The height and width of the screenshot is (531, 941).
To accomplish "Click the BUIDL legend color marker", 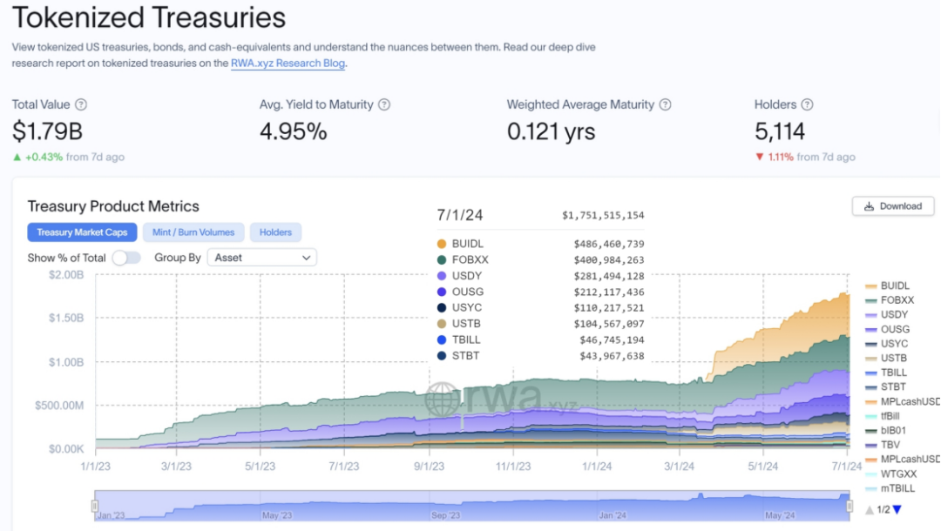I will pyautogui.click(x=871, y=286).
